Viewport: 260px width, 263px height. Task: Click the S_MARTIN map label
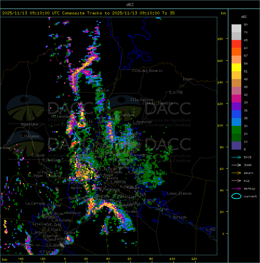pyautogui.click(x=118, y=182)
